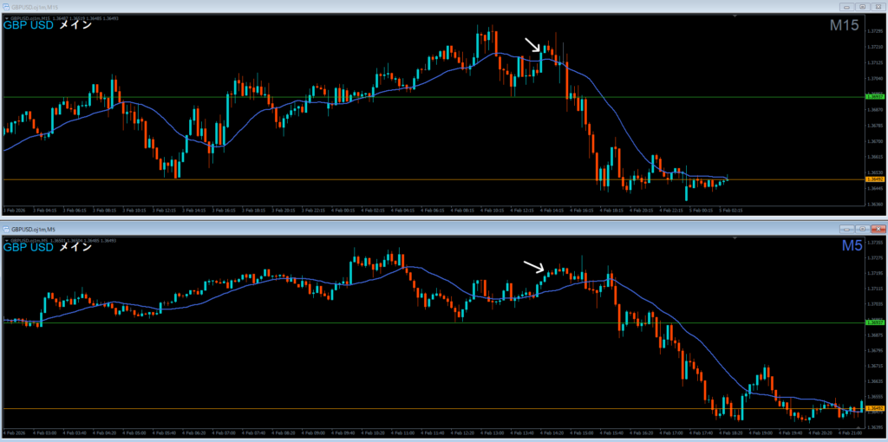Click the 4 Feb 11:00 time axis label
The height and width of the screenshot is (442, 888).
(x=402, y=433)
